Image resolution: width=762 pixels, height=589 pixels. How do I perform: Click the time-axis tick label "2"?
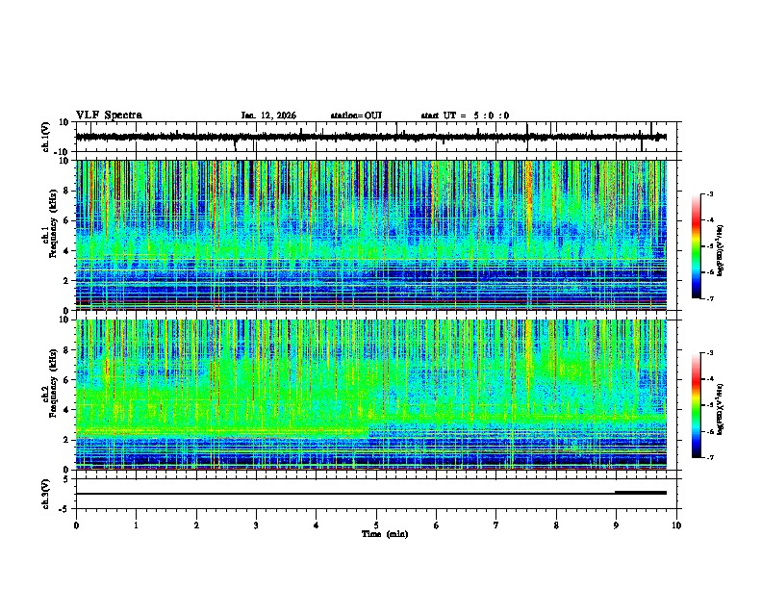click(196, 525)
